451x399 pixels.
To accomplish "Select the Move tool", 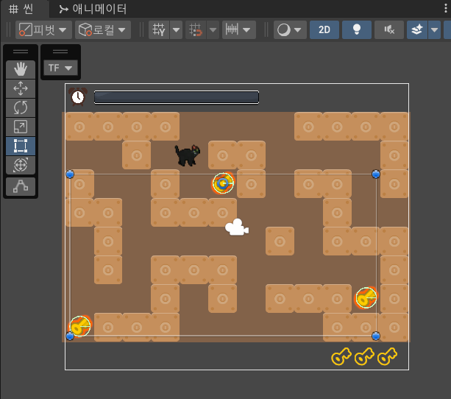I will 21,88.
